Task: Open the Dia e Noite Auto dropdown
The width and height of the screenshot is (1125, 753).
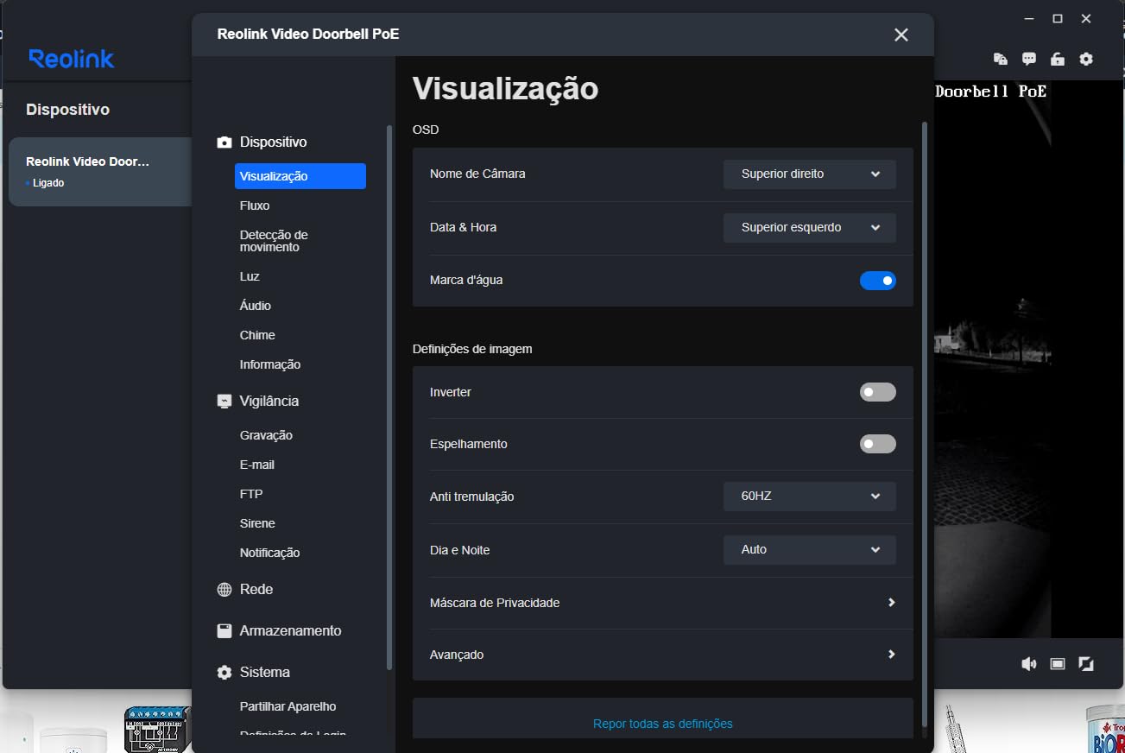Action: (x=810, y=549)
